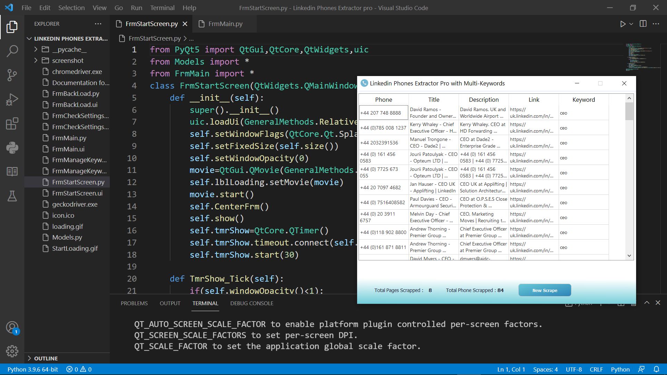Open the Manage gear icon
This screenshot has width=667, height=375.
pyautogui.click(x=12, y=351)
